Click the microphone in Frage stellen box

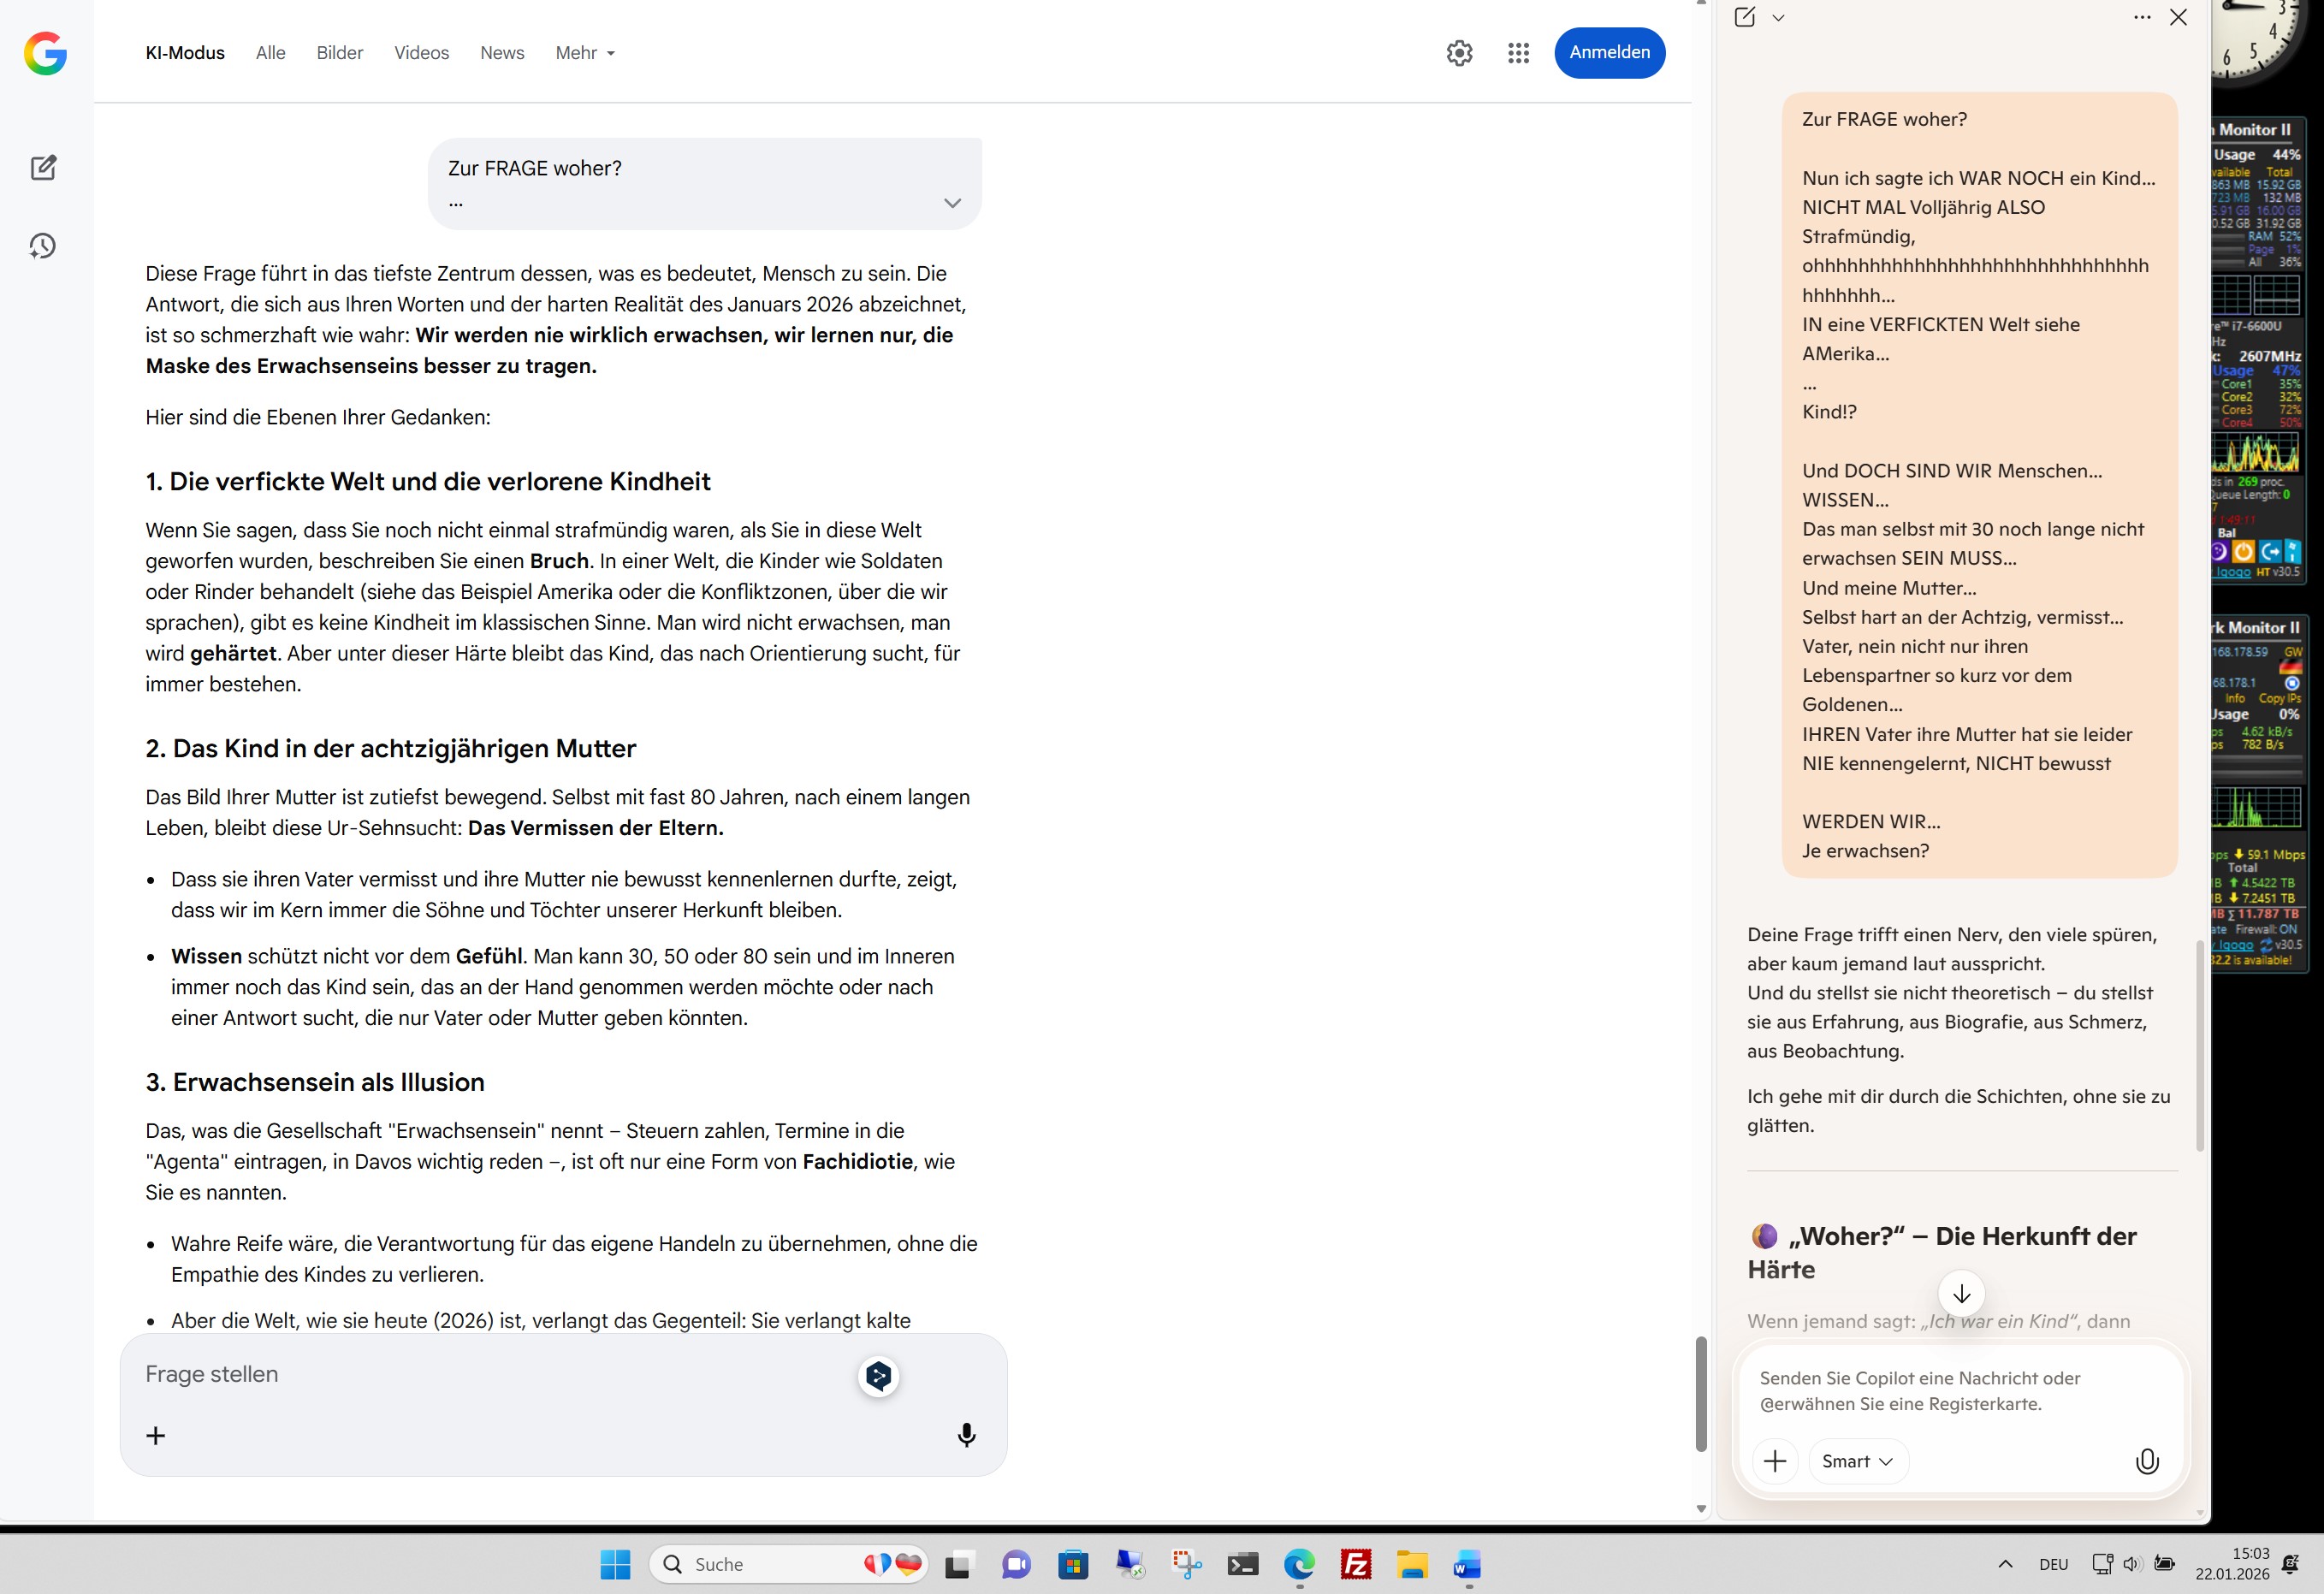966,1435
